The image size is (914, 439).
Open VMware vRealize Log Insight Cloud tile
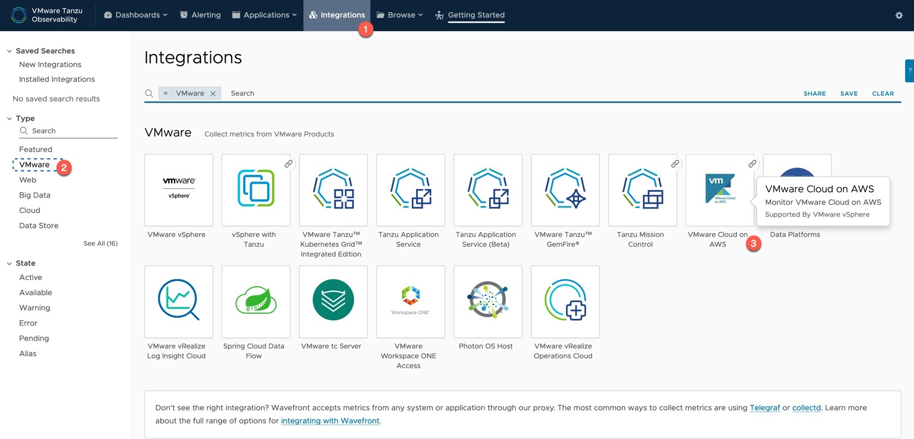click(x=179, y=302)
